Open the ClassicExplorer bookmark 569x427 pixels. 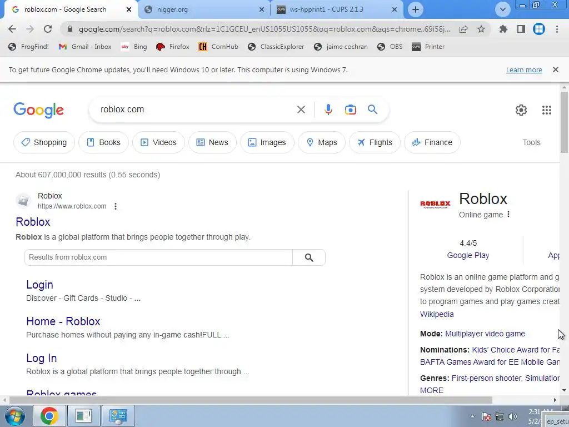coord(276,47)
